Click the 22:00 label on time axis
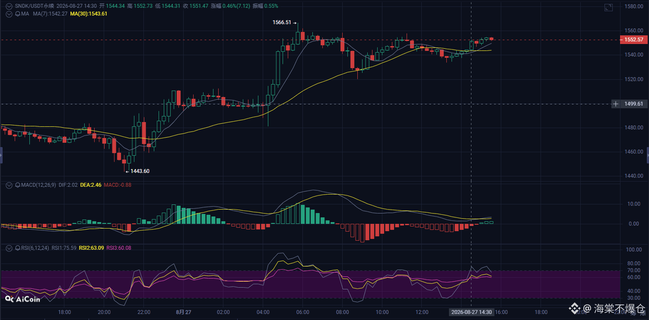The image size is (649, 320). 144,312
